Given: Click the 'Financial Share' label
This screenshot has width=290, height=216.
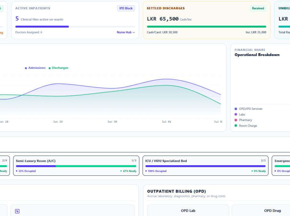Looking at the screenshot, I should 250,50.
